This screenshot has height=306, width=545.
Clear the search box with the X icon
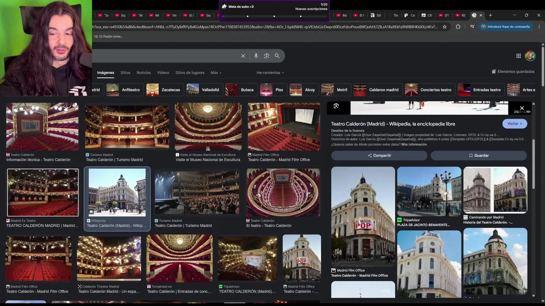tap(243, 56)
